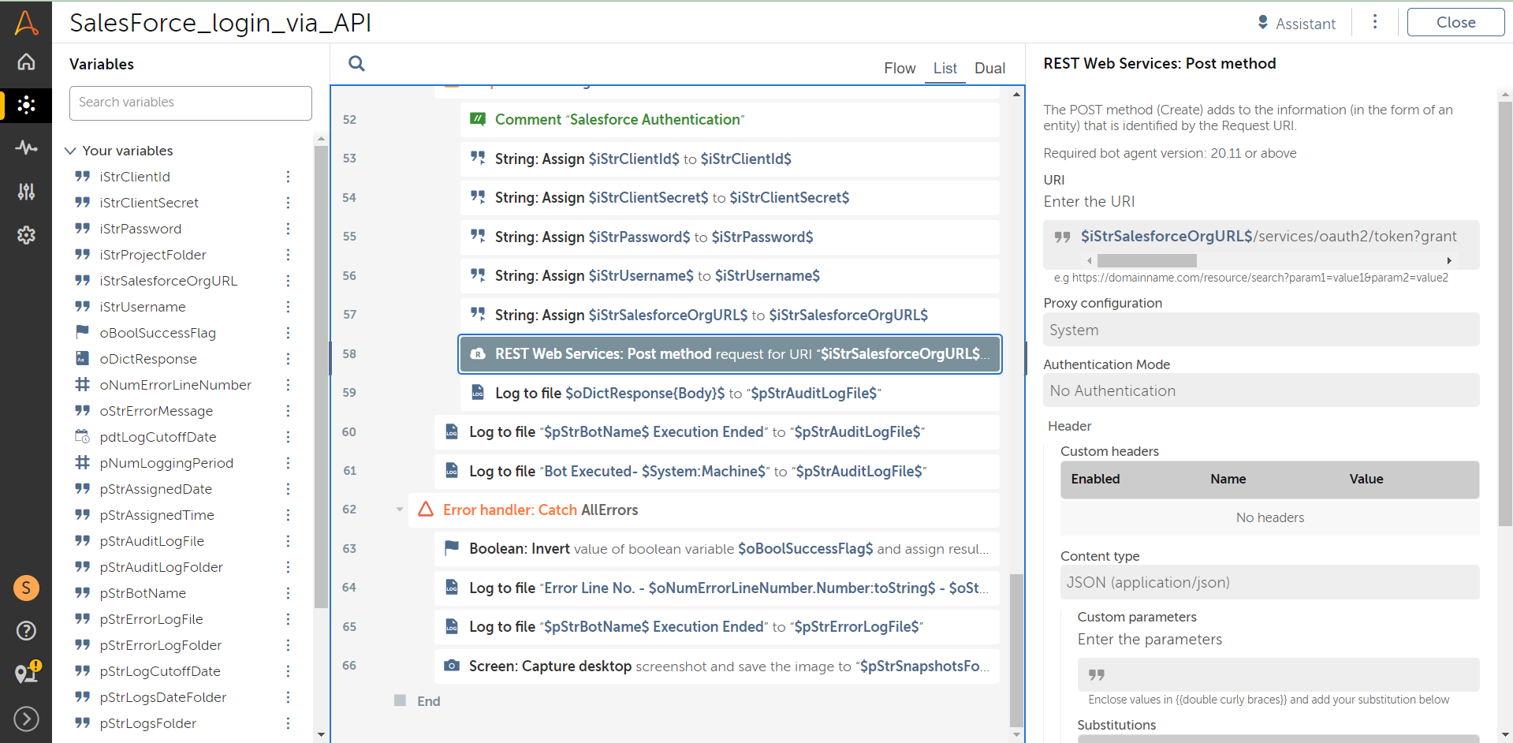Switch to the Dual view tab
The height and width of the screenshot is (743, 1513).
pyautogui.click(x=989, y=69)
